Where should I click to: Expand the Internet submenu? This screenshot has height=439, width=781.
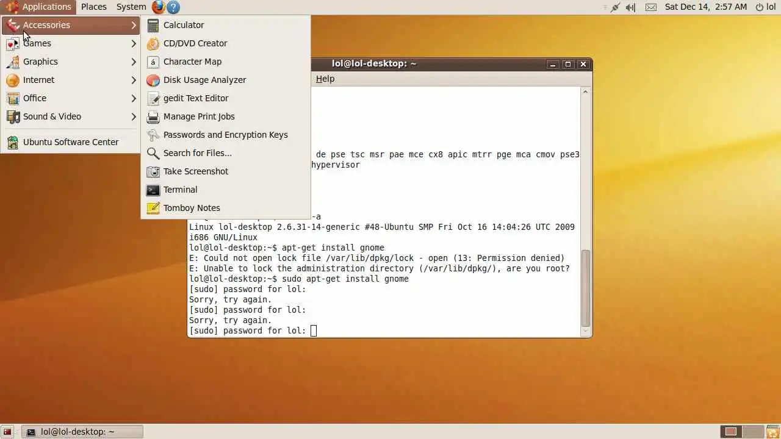[x=71, y=80]
